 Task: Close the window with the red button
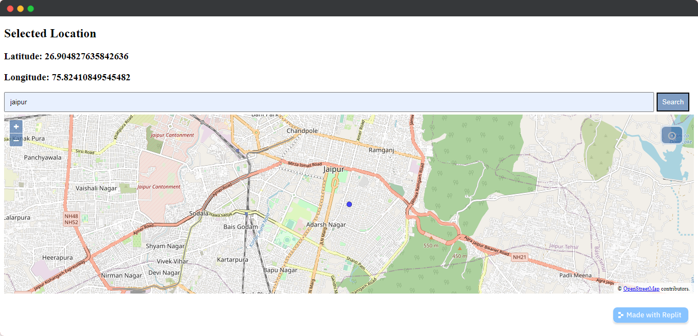(10, 9)
